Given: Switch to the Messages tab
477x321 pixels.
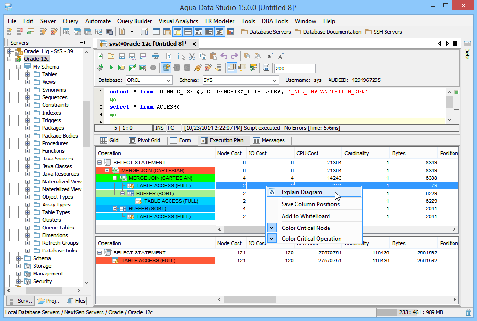Looking at the screenshot, I should tap(270, 140).
